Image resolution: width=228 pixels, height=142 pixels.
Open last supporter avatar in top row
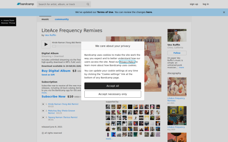click(x=158, y=107)
